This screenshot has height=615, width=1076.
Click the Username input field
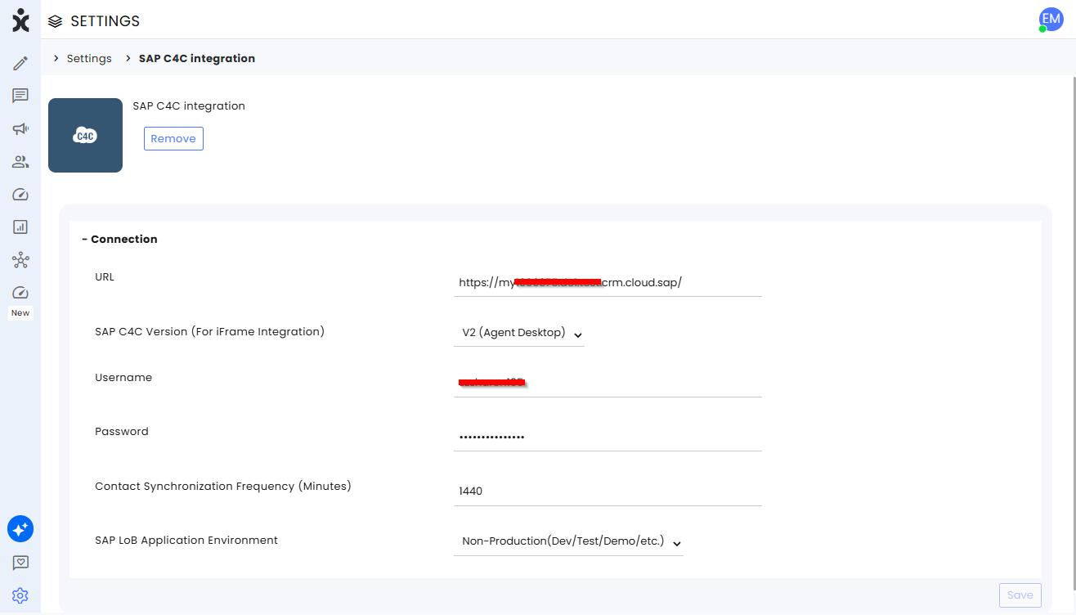click(x=607, y=383)
